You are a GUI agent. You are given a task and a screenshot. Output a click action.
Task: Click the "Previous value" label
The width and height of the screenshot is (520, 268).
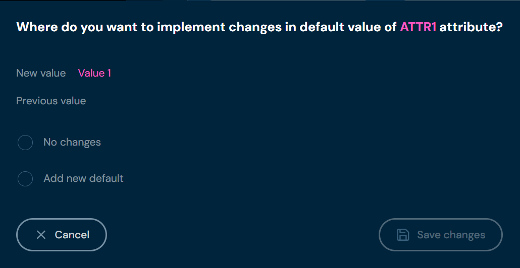(51, 101)
